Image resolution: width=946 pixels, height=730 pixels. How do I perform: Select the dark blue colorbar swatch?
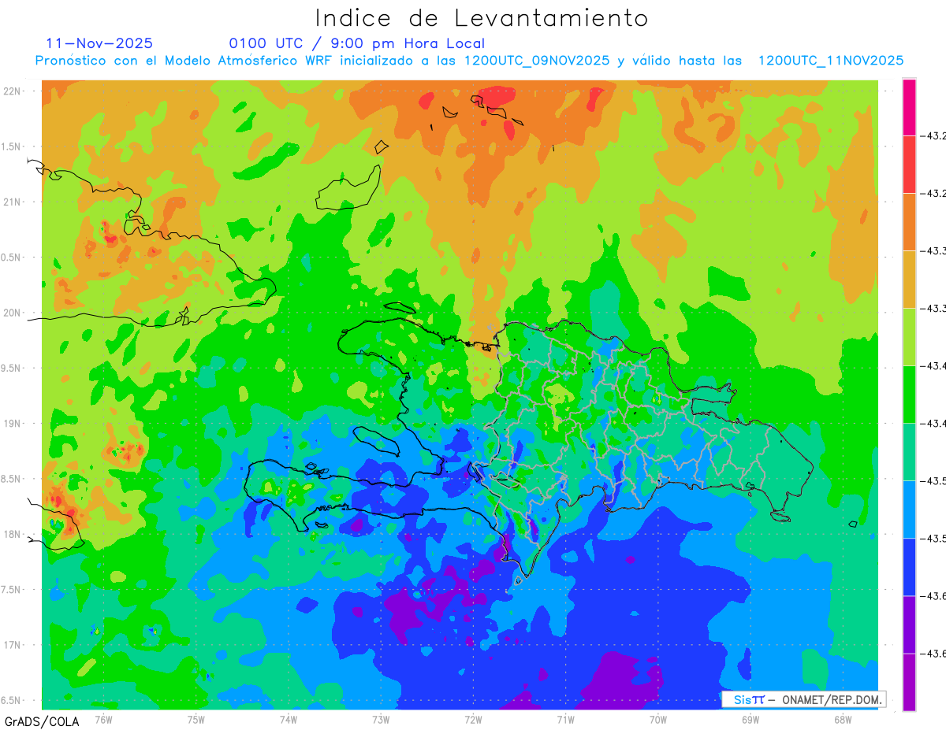coord(909,567)
